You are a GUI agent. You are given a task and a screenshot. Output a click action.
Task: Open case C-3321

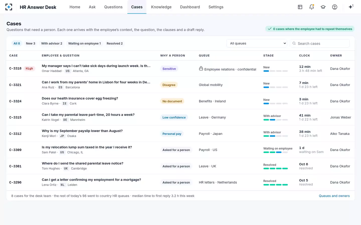click(x=15, y=85)
